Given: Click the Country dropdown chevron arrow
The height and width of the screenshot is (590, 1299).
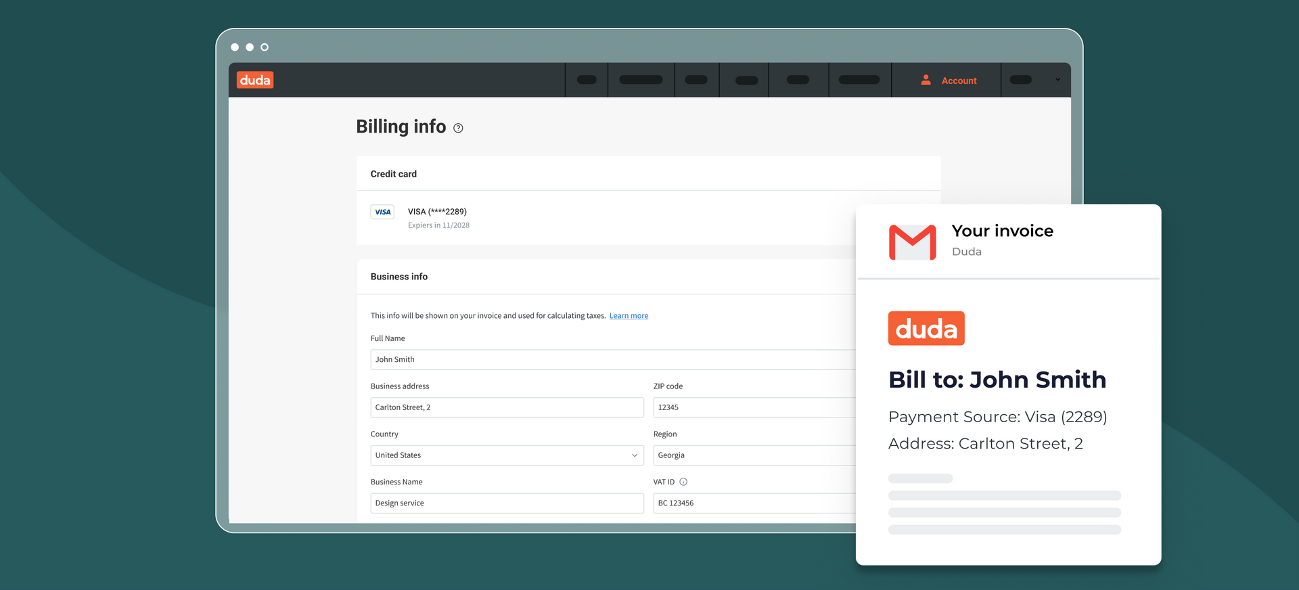Looking at the screenshot, I should click(x=635, y=455).
